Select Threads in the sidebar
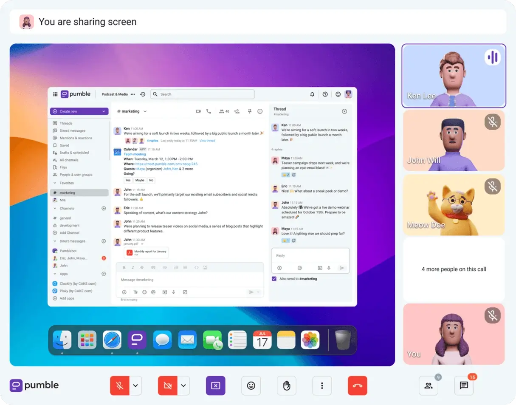516x405 pixels. tap(66, 123)
